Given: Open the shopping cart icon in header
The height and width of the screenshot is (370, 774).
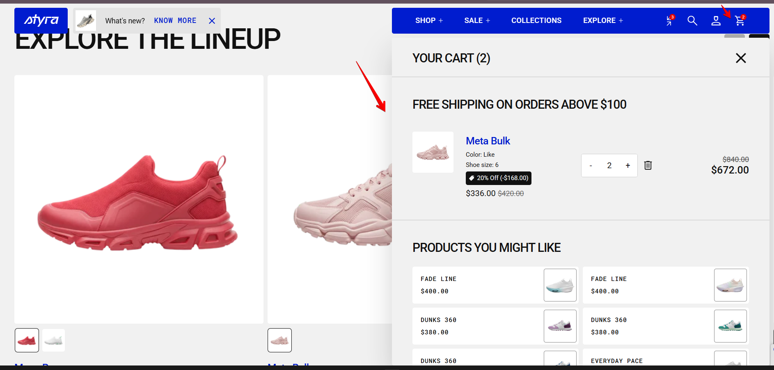Looking at the screenshot, I should tap(740, 21).
